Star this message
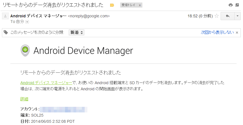This screenshot has width=243, height=125. [x=217, y=16]
